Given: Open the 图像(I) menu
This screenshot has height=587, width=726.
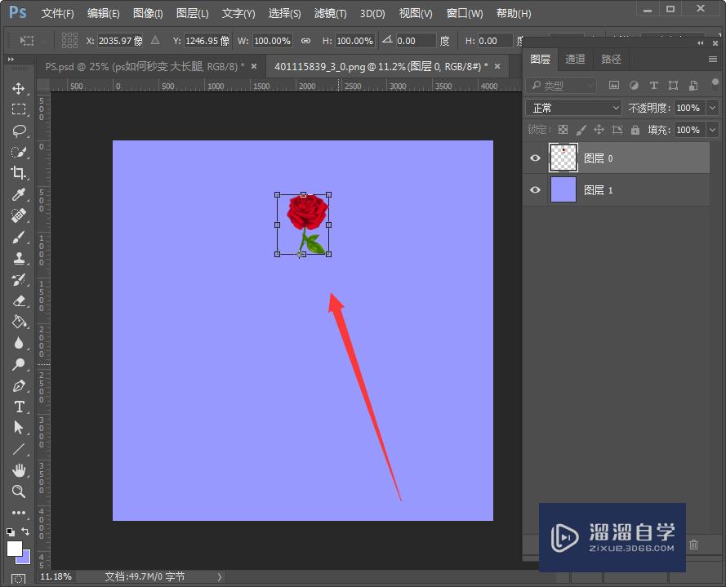Looking at the screenshot, I should click(x=148, y=13).
